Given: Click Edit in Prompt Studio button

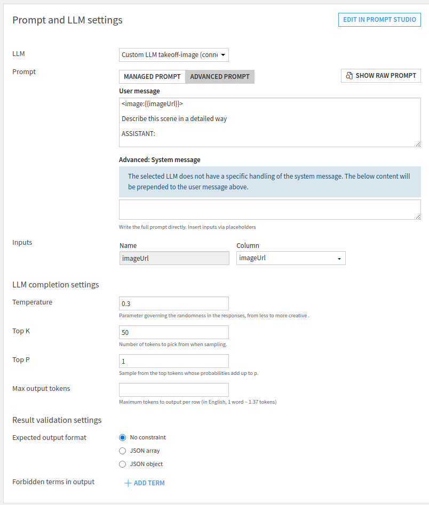Looking at the screenshot, I should click(x=379, y=20).
